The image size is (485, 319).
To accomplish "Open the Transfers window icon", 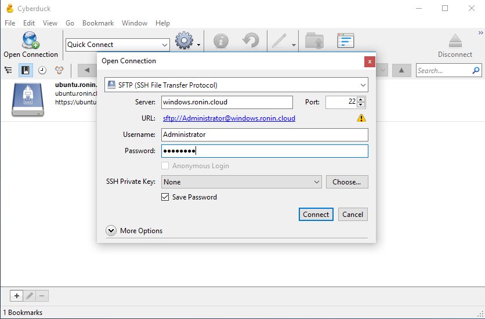I will click(346, 41).
